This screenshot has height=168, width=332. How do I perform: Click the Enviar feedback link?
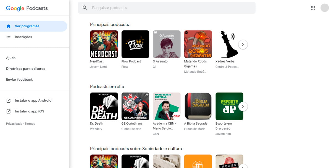pos(19,79)
